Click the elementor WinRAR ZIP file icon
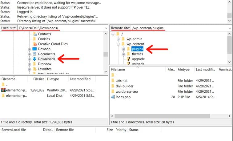233x141 pixels. (x=3, y=91)
